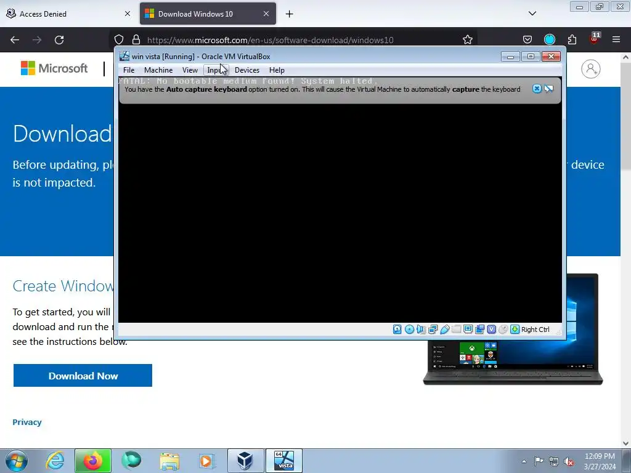
Task: Open the Firefox extensions puzzle icon
Action: pos(572,40)
